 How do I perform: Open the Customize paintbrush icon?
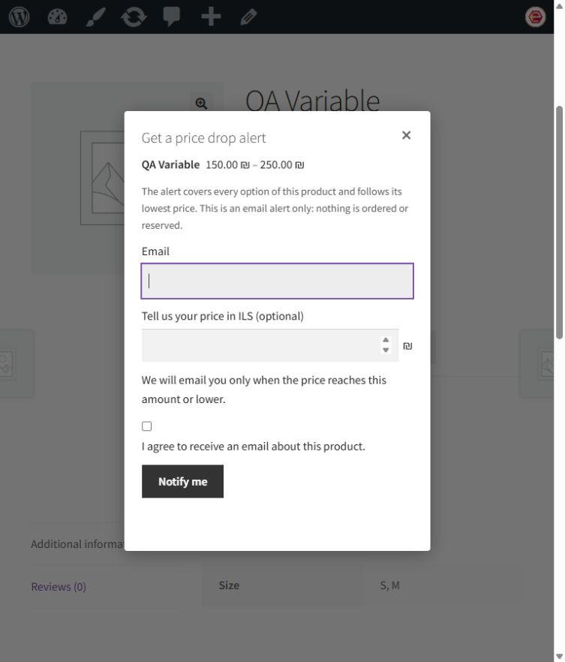point(96,17)
